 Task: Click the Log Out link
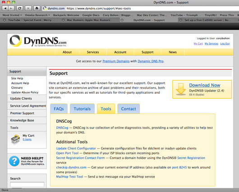point(225,44)
